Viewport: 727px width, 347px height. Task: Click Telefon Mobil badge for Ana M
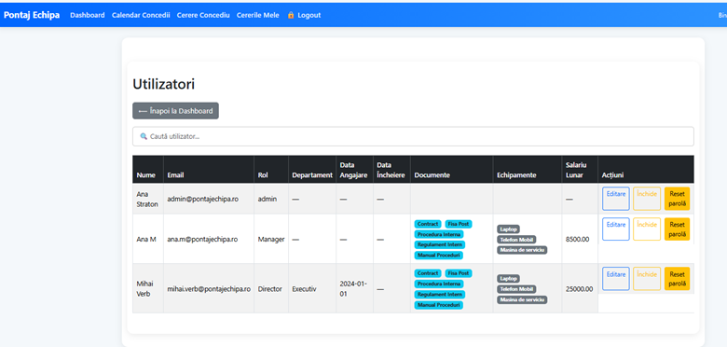(516, 240)
